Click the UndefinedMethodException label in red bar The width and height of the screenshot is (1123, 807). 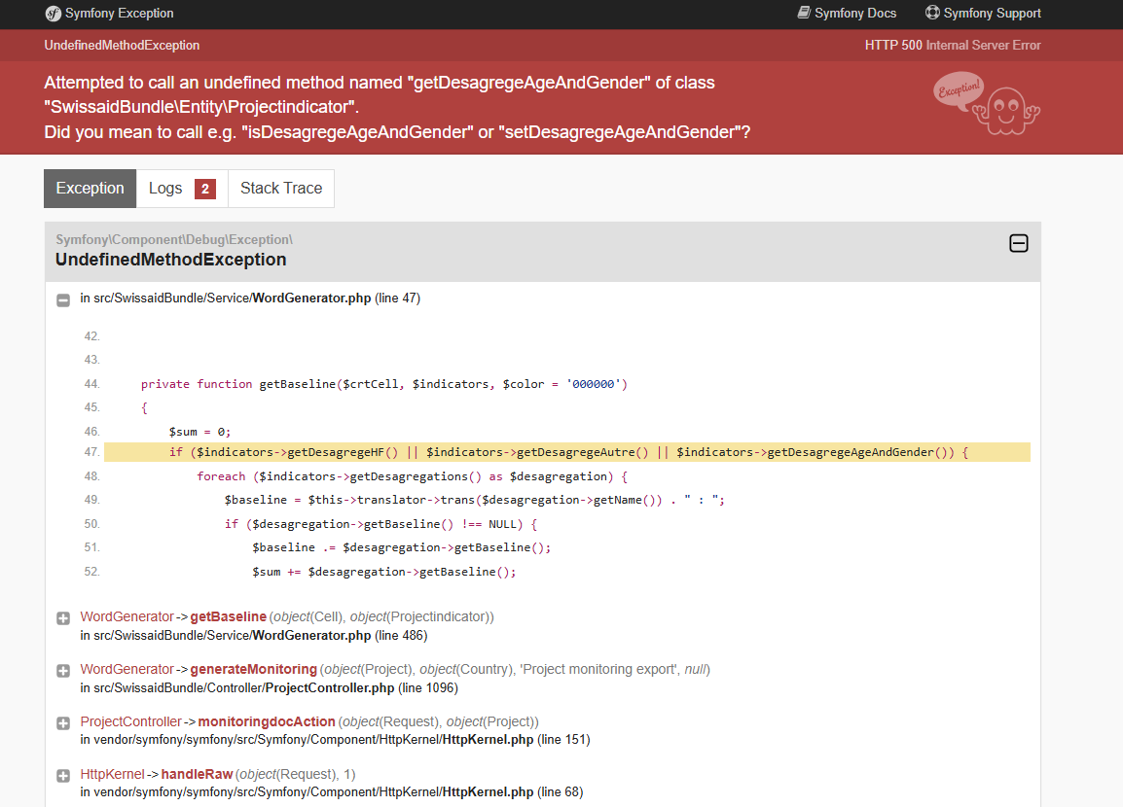[x=122, y=45]
